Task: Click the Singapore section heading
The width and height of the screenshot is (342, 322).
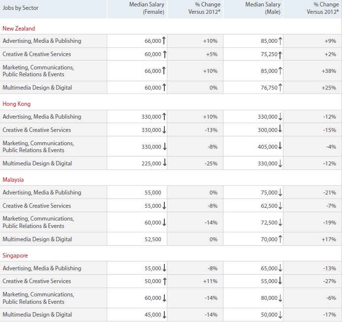Action: point(15,256)
